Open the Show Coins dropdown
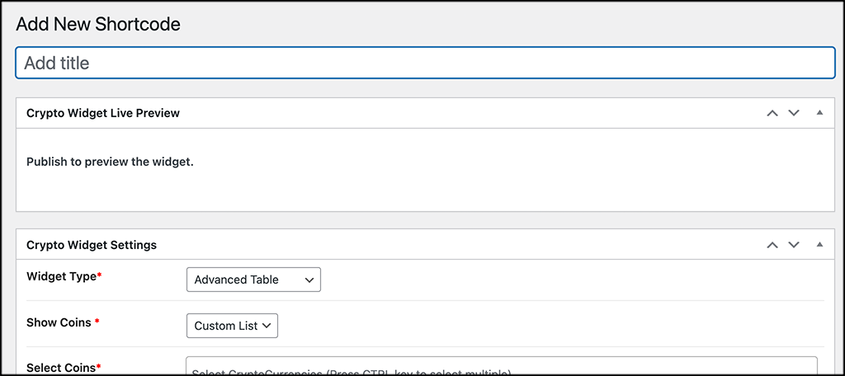 pos(232,326)
